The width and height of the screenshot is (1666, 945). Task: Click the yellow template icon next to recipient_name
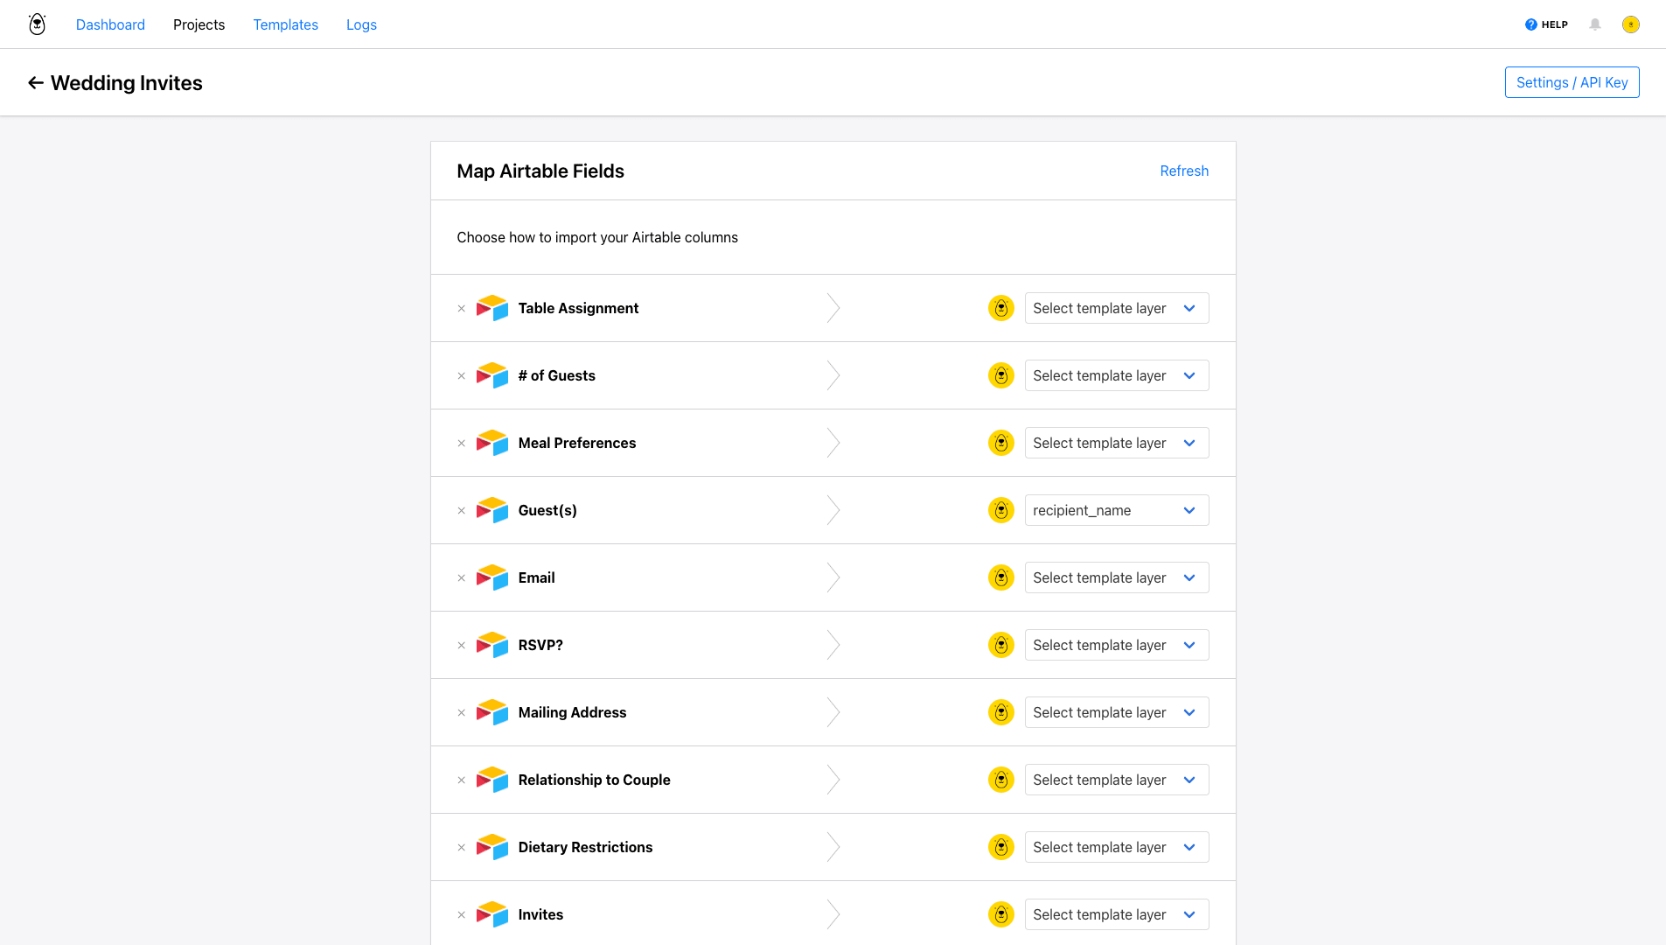coord(1000,510)
